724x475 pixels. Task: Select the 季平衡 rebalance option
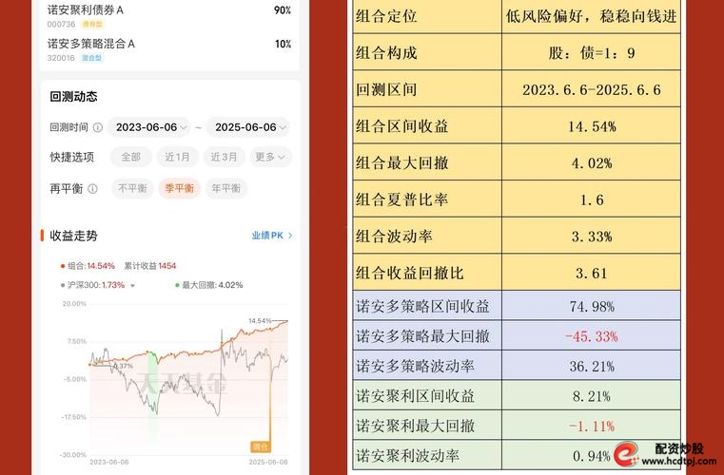(180, 188)
